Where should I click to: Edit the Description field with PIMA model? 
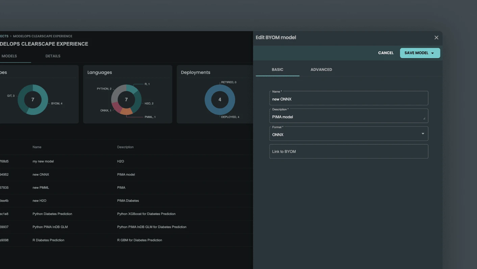click(349, 116)
